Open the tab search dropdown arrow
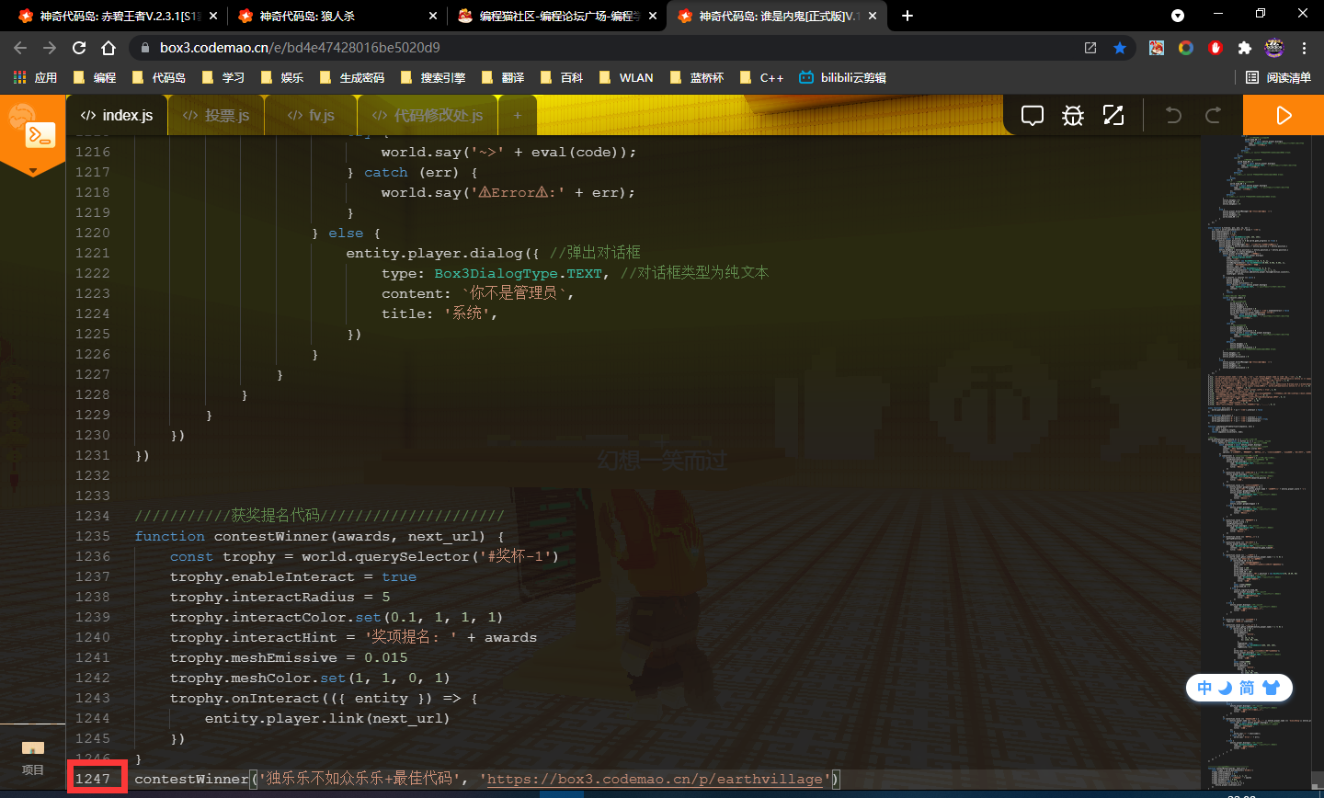The width and height of the screenshot is (1324, 798). point(1178,16)
